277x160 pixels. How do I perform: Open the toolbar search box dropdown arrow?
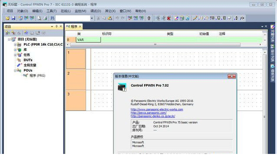pos(92,18)
